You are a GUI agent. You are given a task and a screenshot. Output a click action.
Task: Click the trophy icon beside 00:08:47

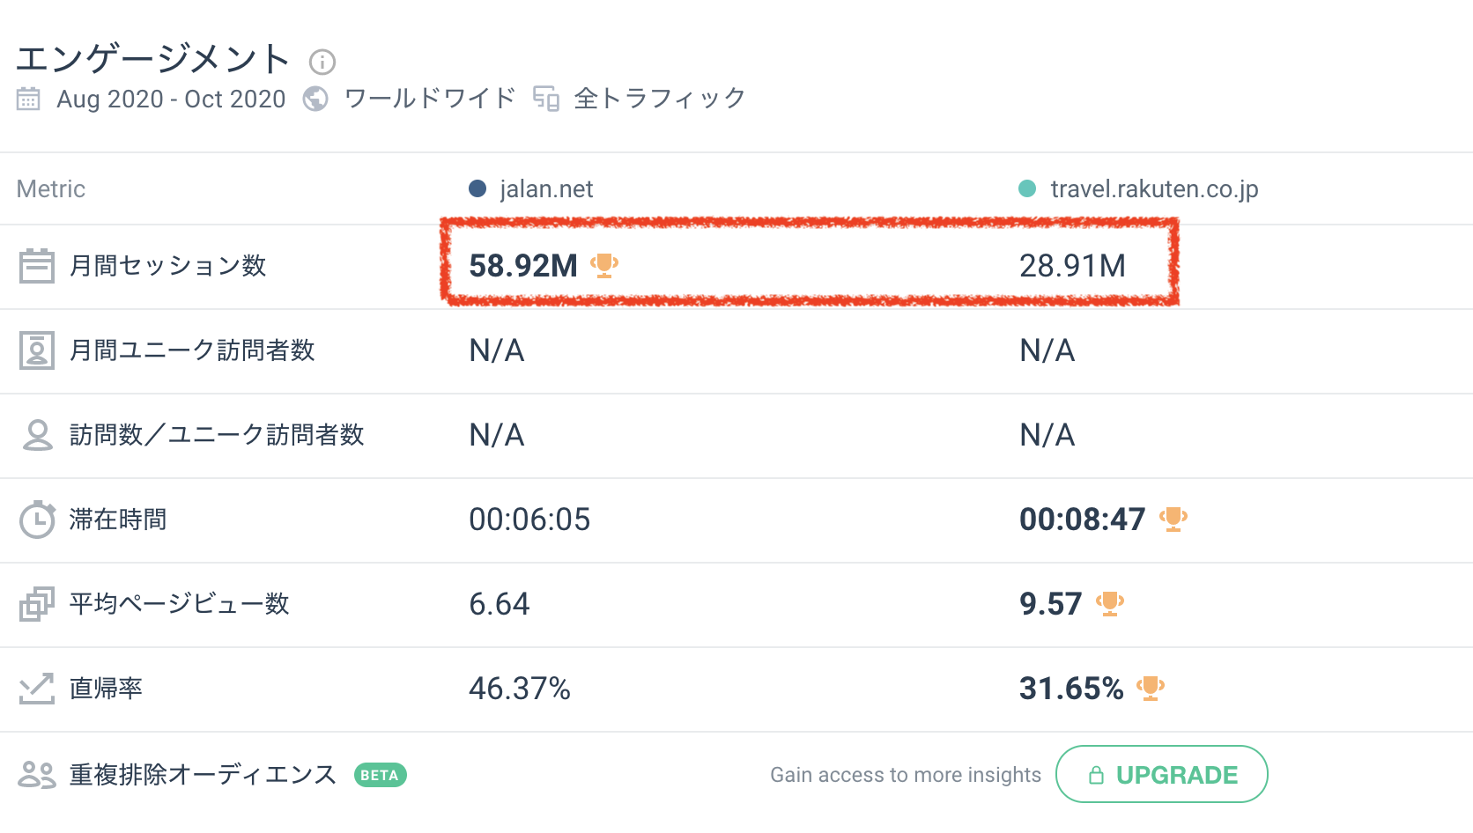coord(1173,519)
